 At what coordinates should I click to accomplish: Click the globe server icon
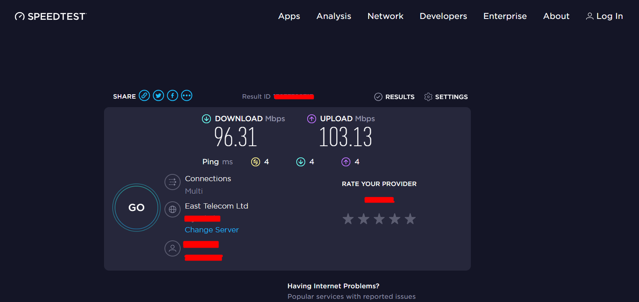pos(173,209)
